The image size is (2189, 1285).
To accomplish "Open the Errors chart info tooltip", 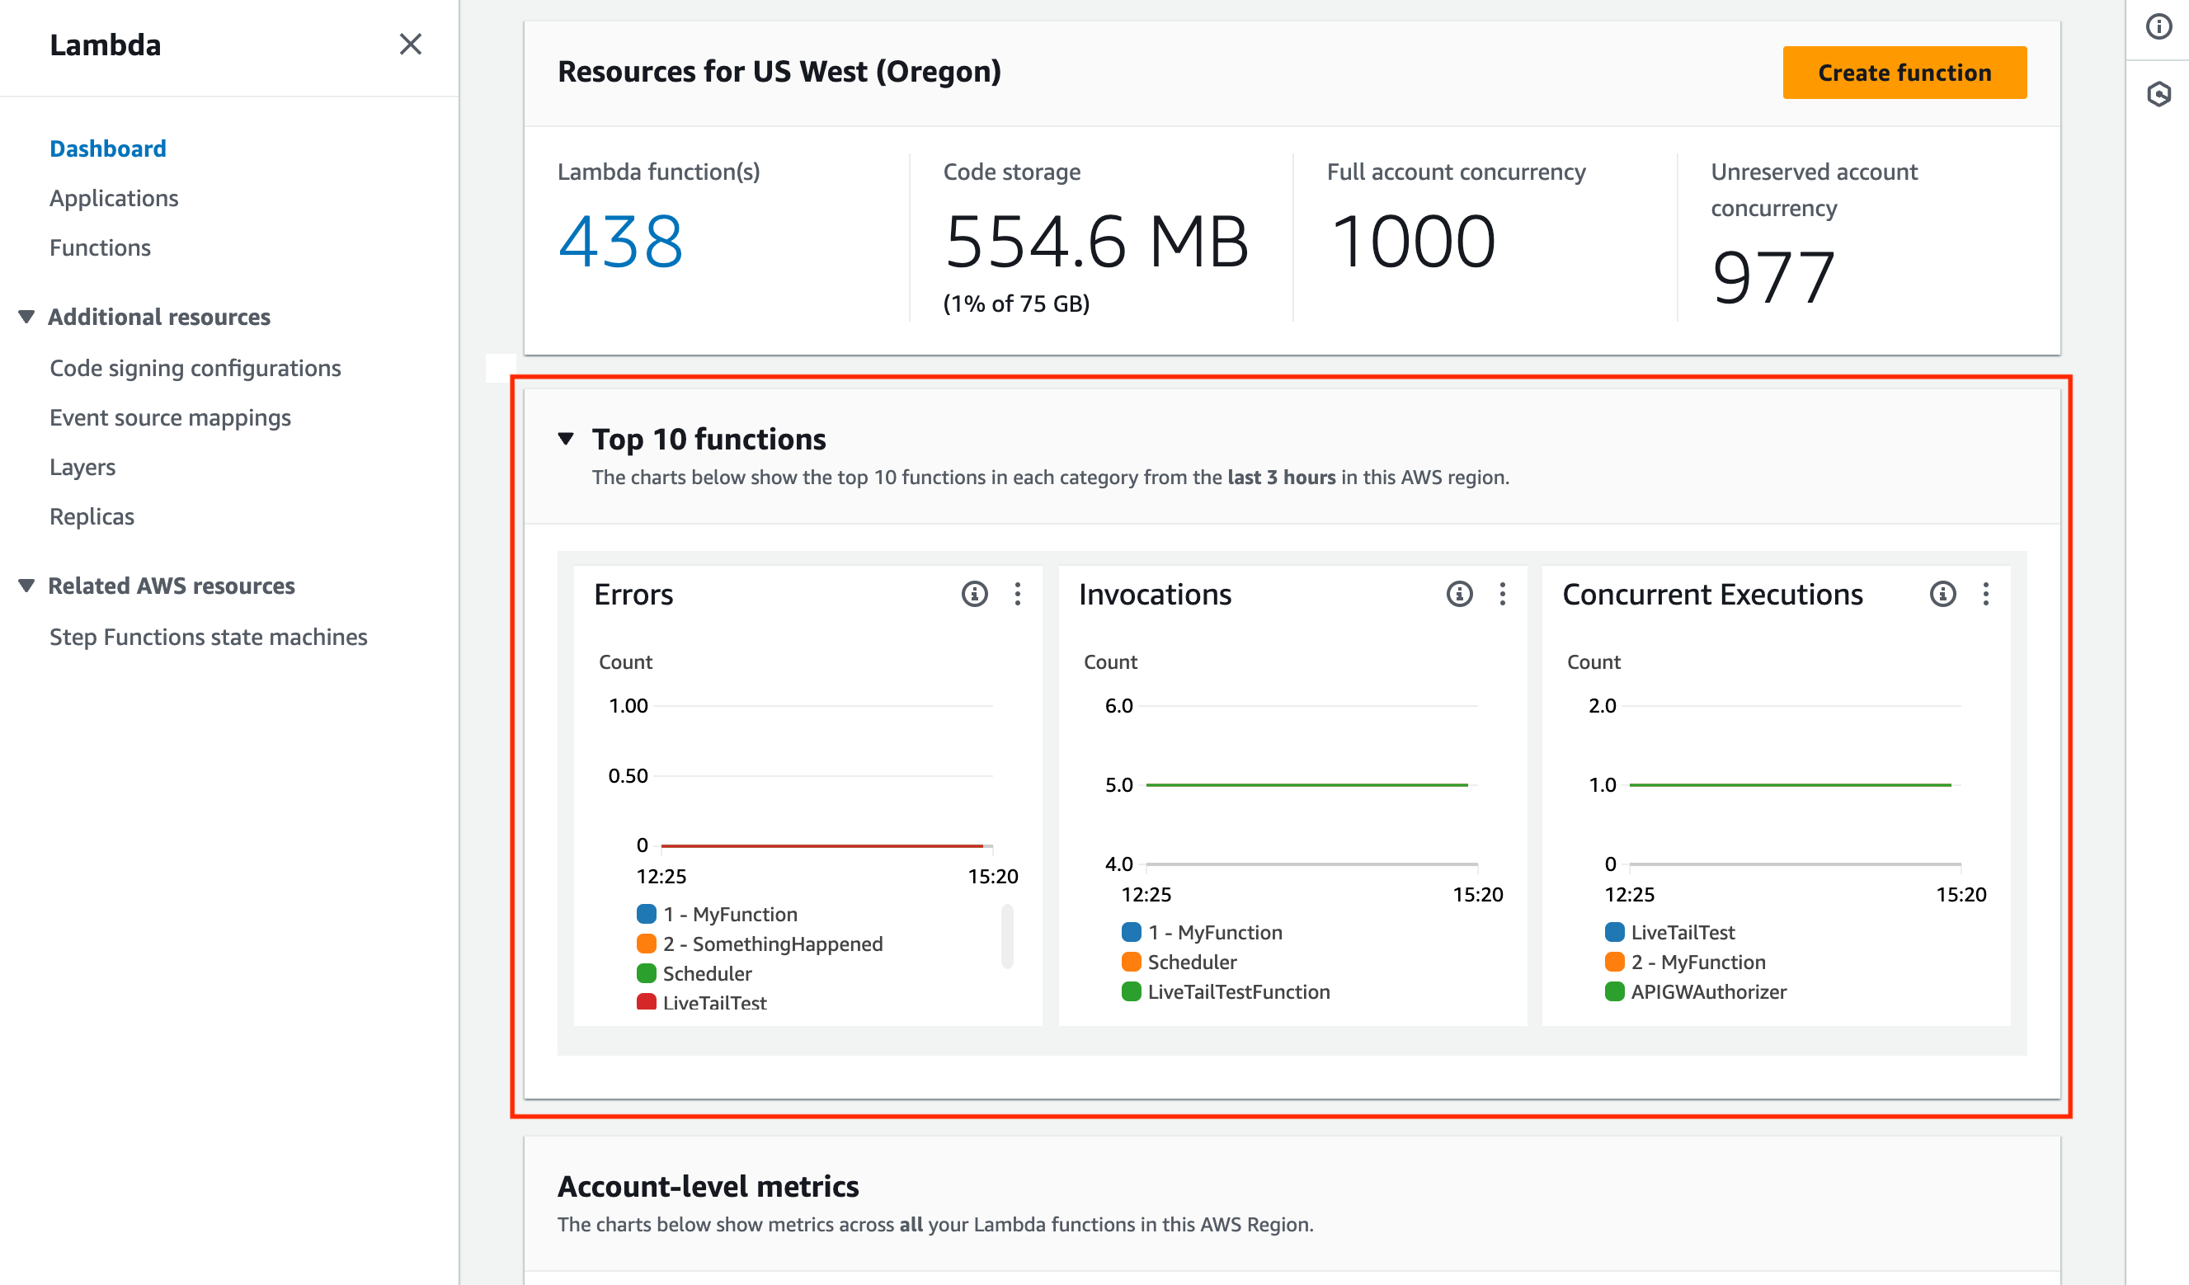I will (975, 595).
